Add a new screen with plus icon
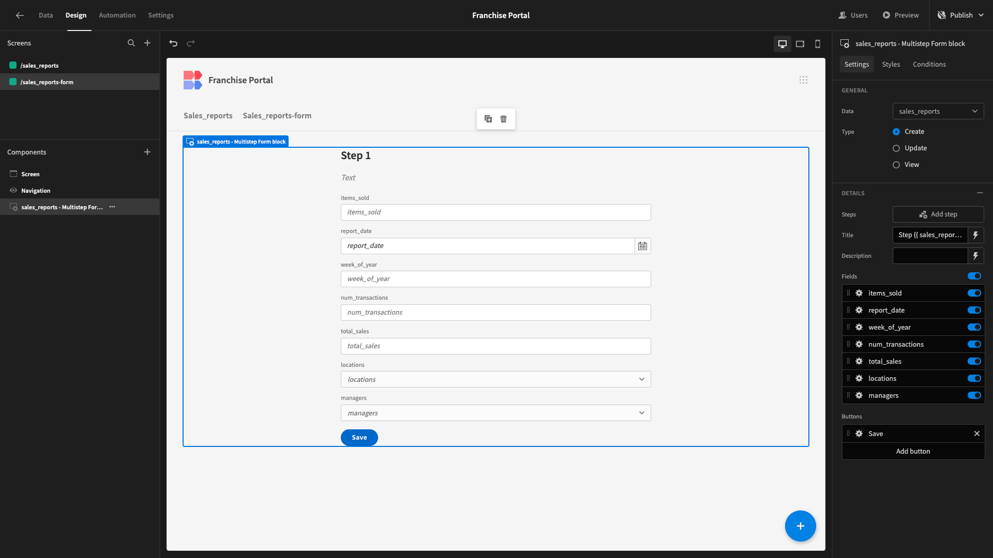The height and width of the screenshot is (558, 993). pyautogui.click(x=147, y=43)
